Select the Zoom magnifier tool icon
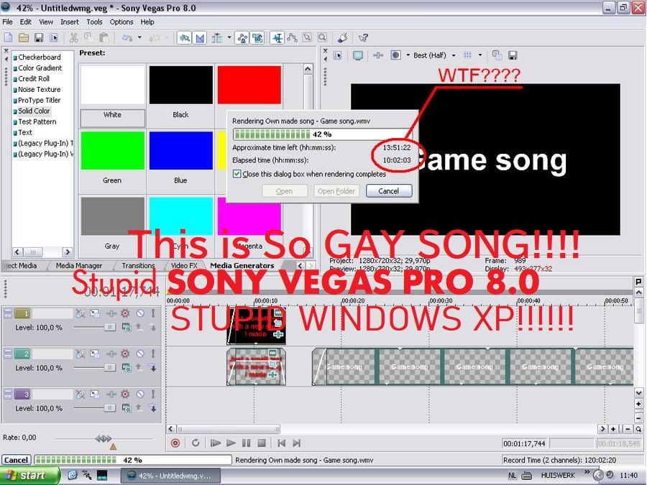647x485 pixels. [322, 38]
